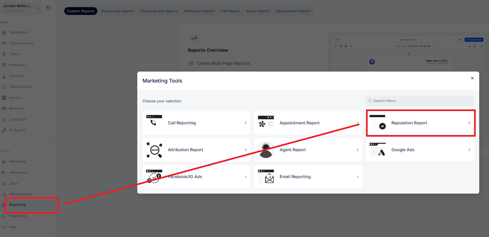Viewport: 489px width, 237px height.
Task: Select the Tasks sidebar icon
Action: (4, 54)
